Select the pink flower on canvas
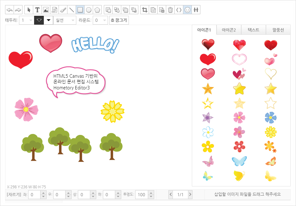This screenshot has height=206, width=296. pyautogui.click(x=26, y=110)
